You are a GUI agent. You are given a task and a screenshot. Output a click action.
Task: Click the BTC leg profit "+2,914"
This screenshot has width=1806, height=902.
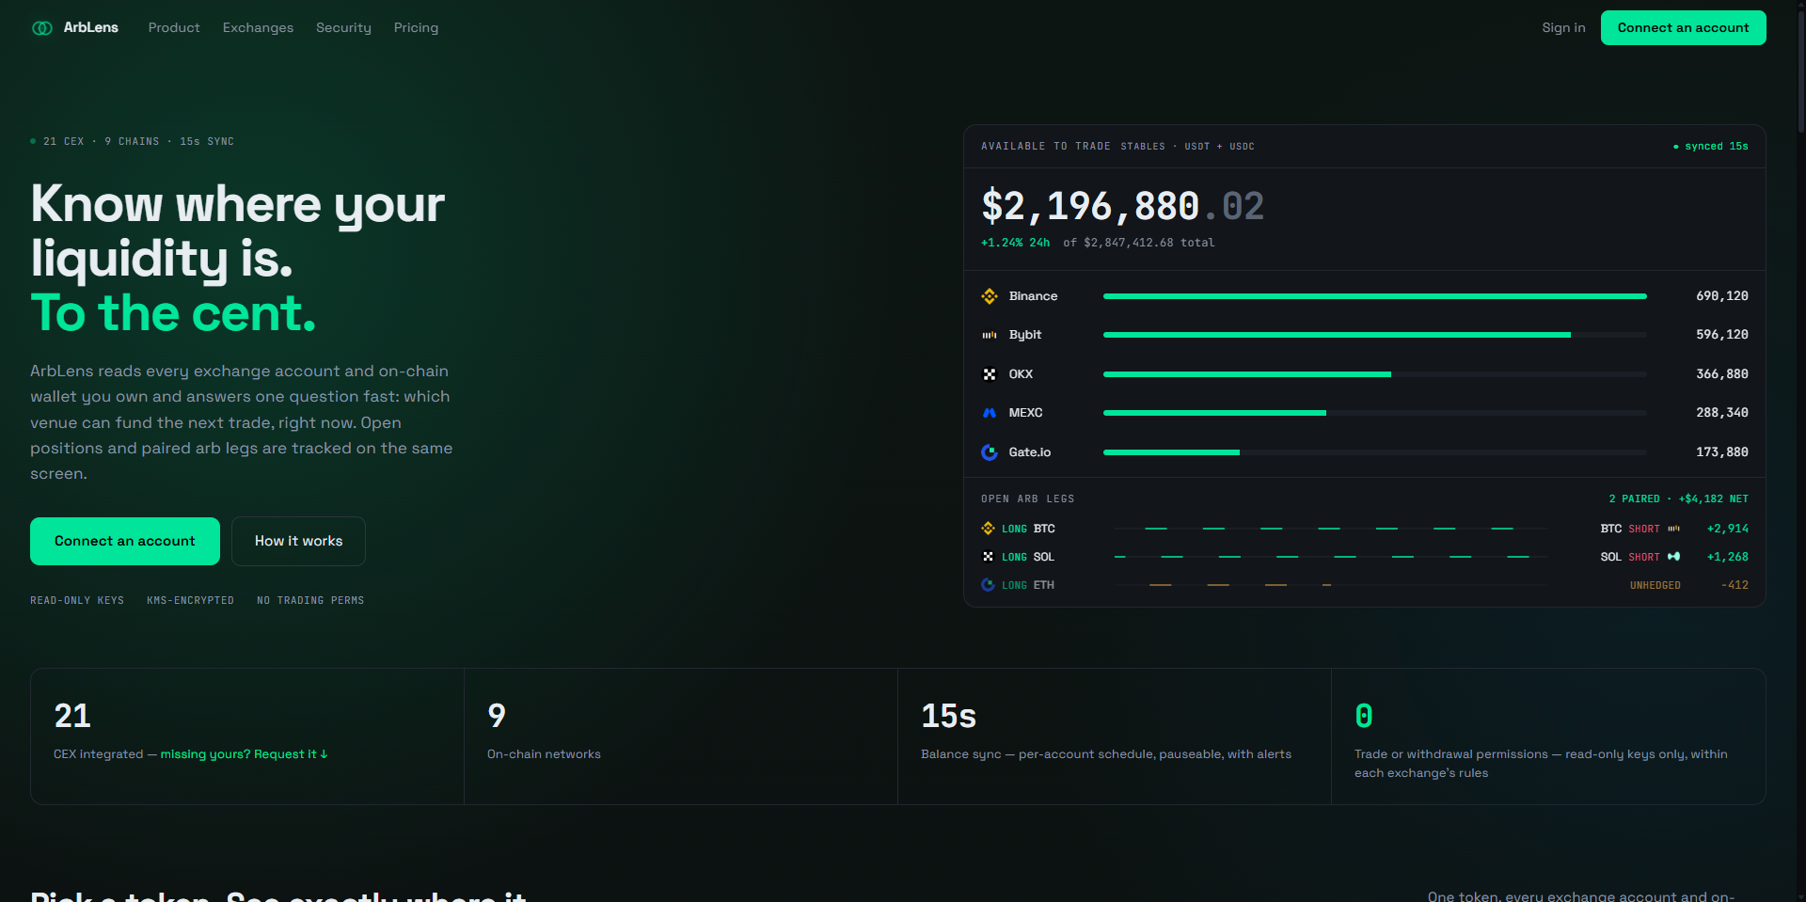point(1727,529)
